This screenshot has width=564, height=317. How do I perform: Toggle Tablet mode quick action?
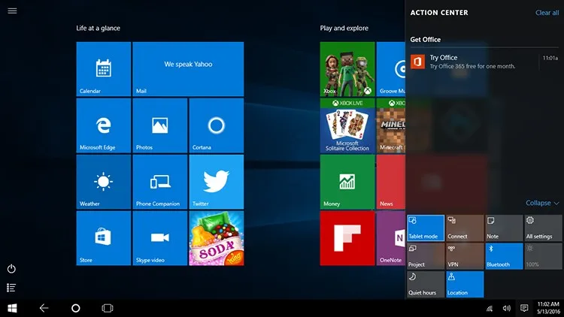tap(426, 228)
